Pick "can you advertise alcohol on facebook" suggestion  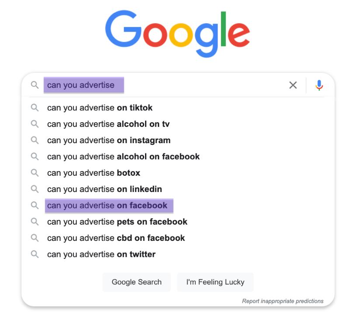pyautogui.click(x=123, y=157)
